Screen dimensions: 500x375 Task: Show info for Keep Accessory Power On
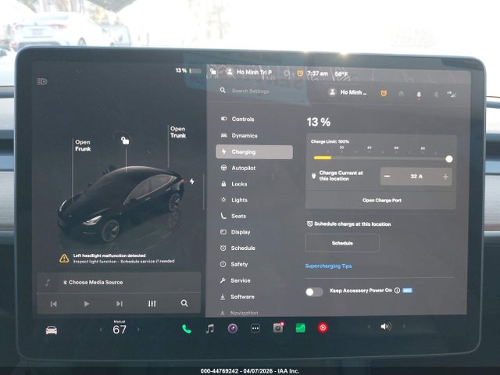[397, 291]
